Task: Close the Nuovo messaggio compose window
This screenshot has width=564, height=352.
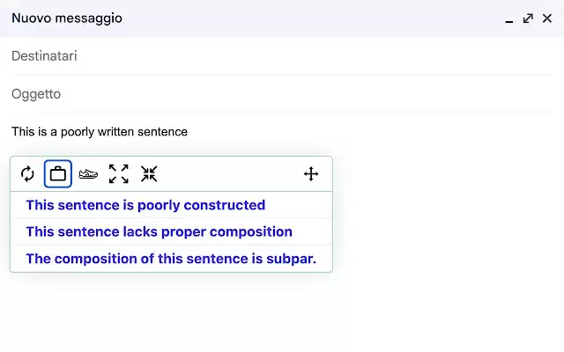Action: coord(547,18)
